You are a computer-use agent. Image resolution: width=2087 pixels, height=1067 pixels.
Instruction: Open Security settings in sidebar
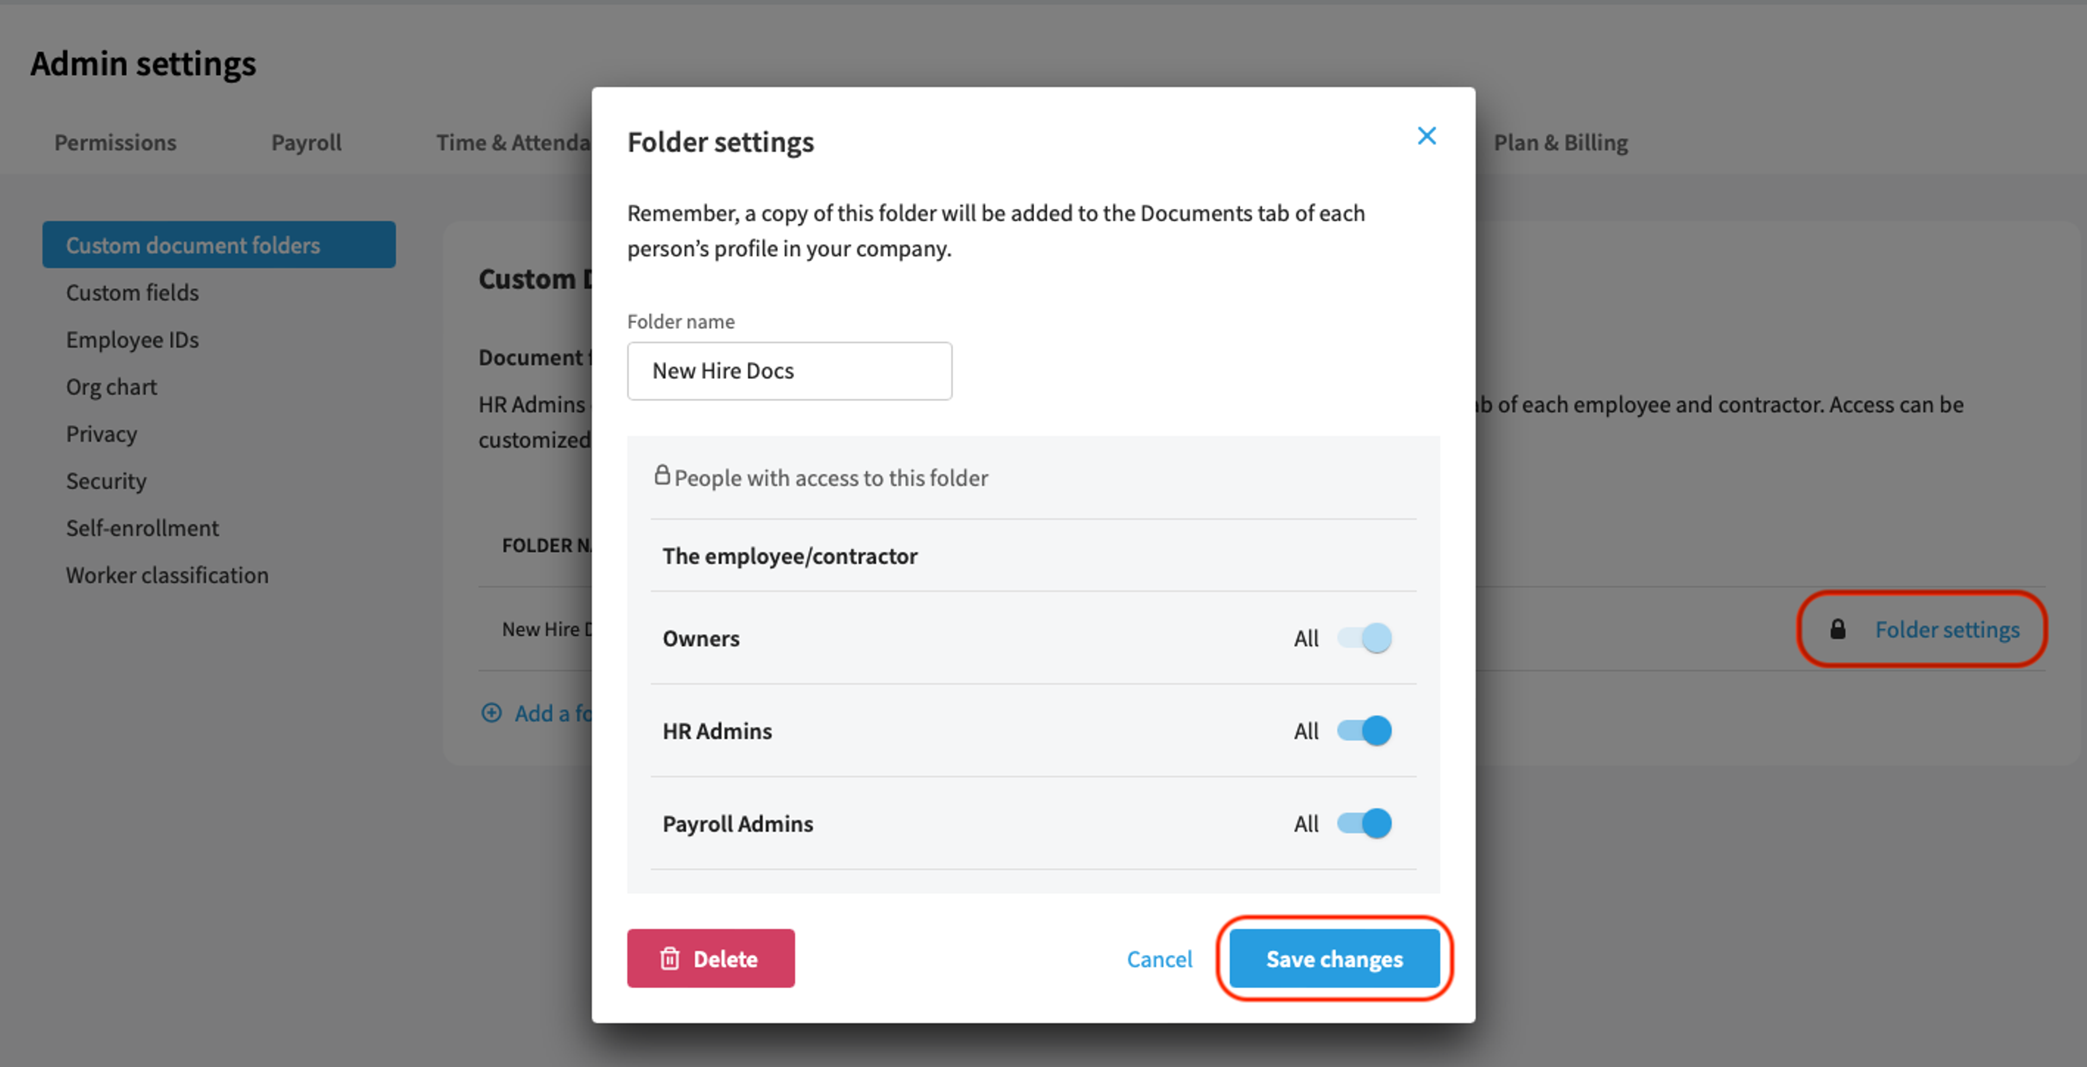[106, 481]
